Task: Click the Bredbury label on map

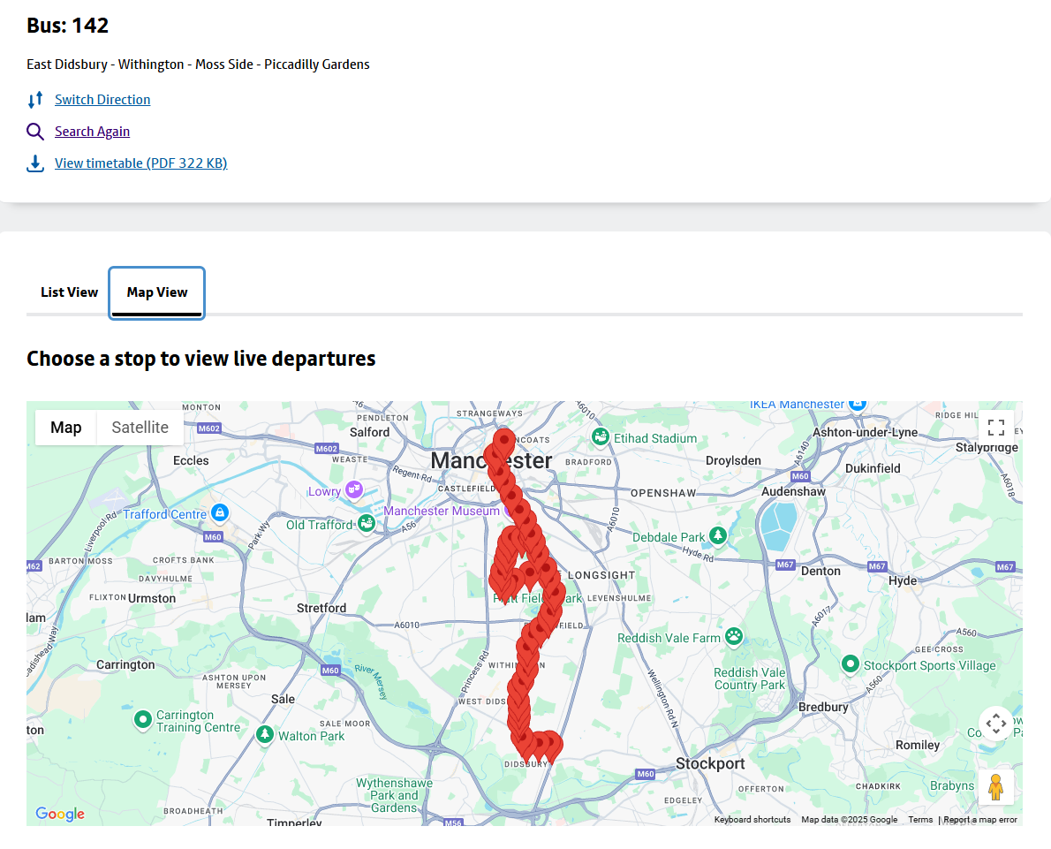Action: [x=823, y=707]
